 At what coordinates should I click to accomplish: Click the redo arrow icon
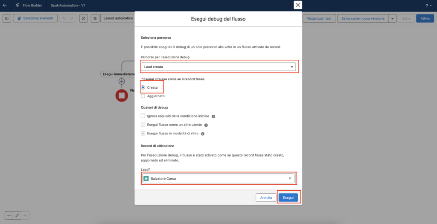tap(72, 18)
